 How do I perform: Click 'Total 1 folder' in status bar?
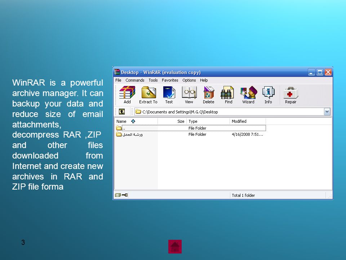(243, 195)
